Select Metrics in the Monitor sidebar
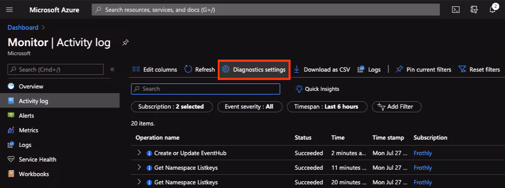Screen dimensions: 505x188 (28, 130)
